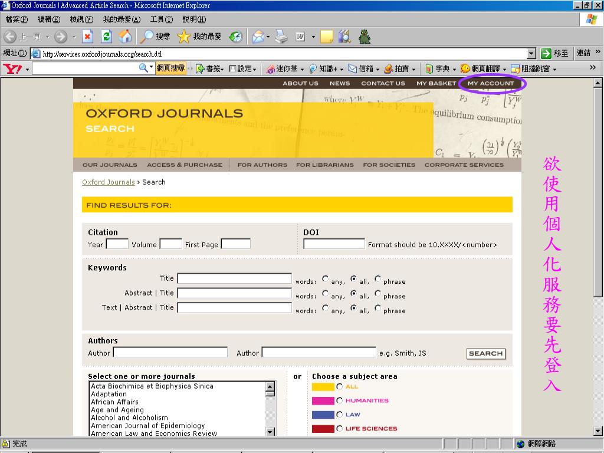
Task: Open the 檢視(V) menu
Action: point(81,19)
